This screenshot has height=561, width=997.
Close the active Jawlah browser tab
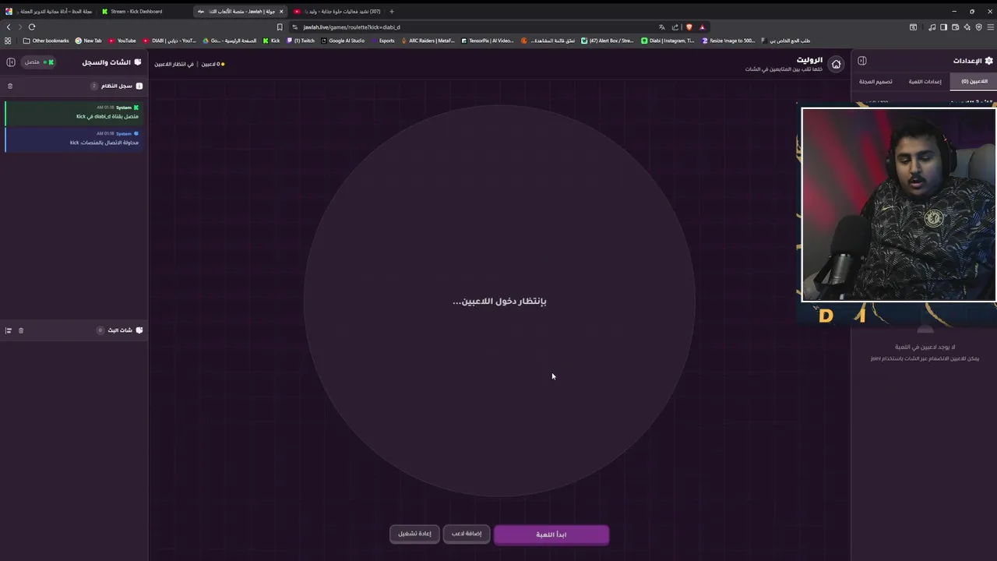pos(281,11)
